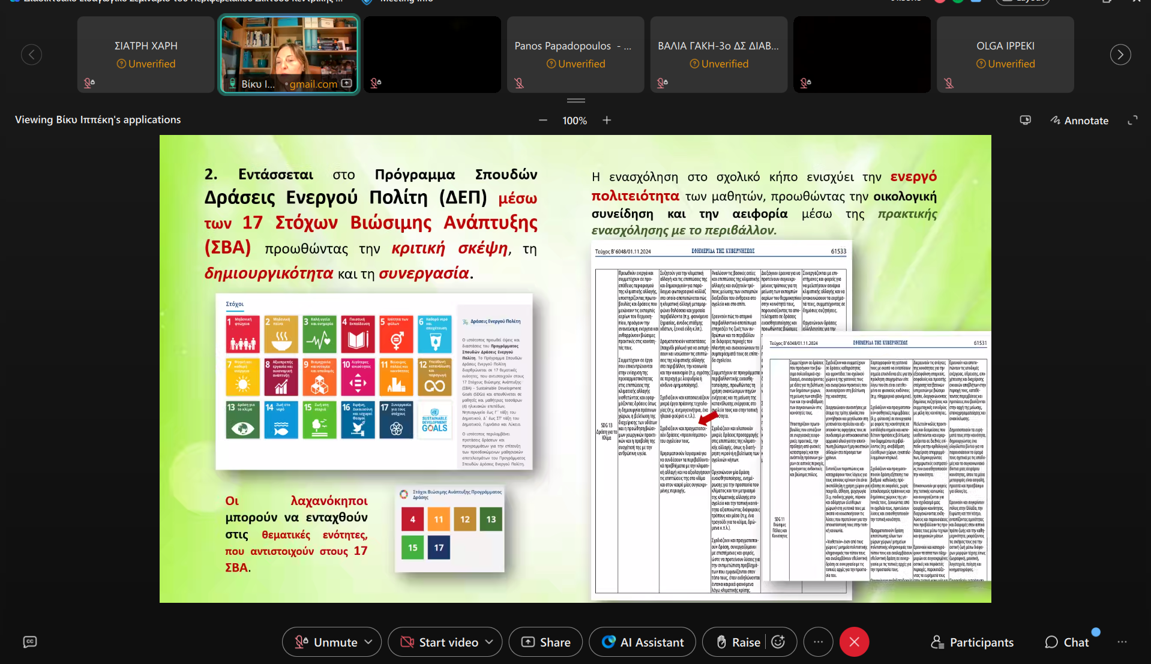Open the more options ellipsis in toolbar

point(818,642)
